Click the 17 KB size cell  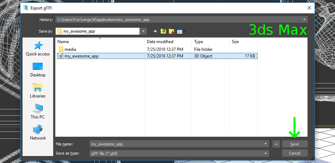point(250,56)
